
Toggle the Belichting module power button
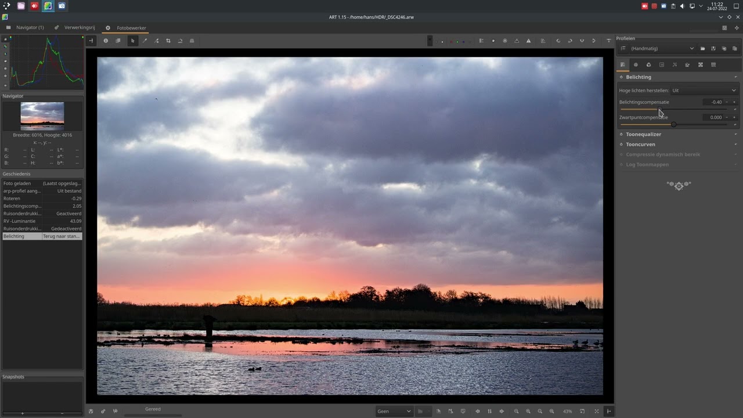621,77
